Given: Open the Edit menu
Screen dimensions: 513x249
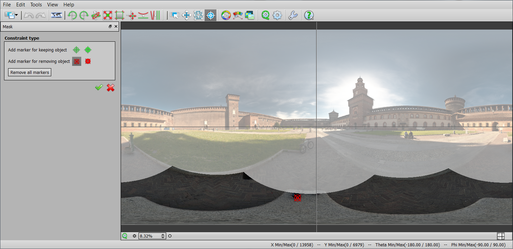Looking at the screenshot, I should tap(21, 5).
